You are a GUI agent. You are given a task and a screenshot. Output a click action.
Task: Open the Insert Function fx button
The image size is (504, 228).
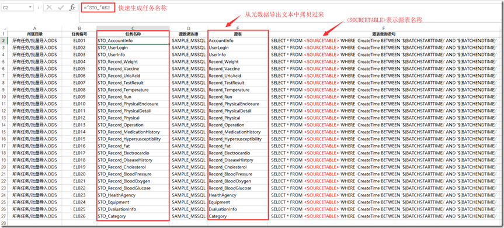tap(72, 7)
